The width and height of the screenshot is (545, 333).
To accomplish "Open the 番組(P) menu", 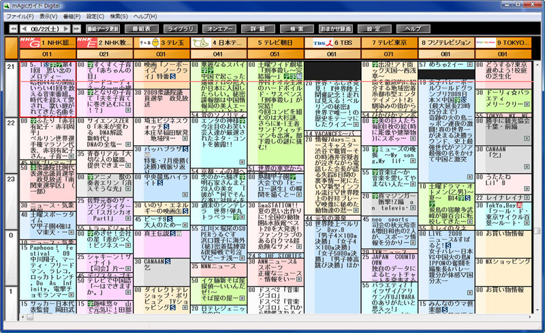I will click(x=72, y=16).
